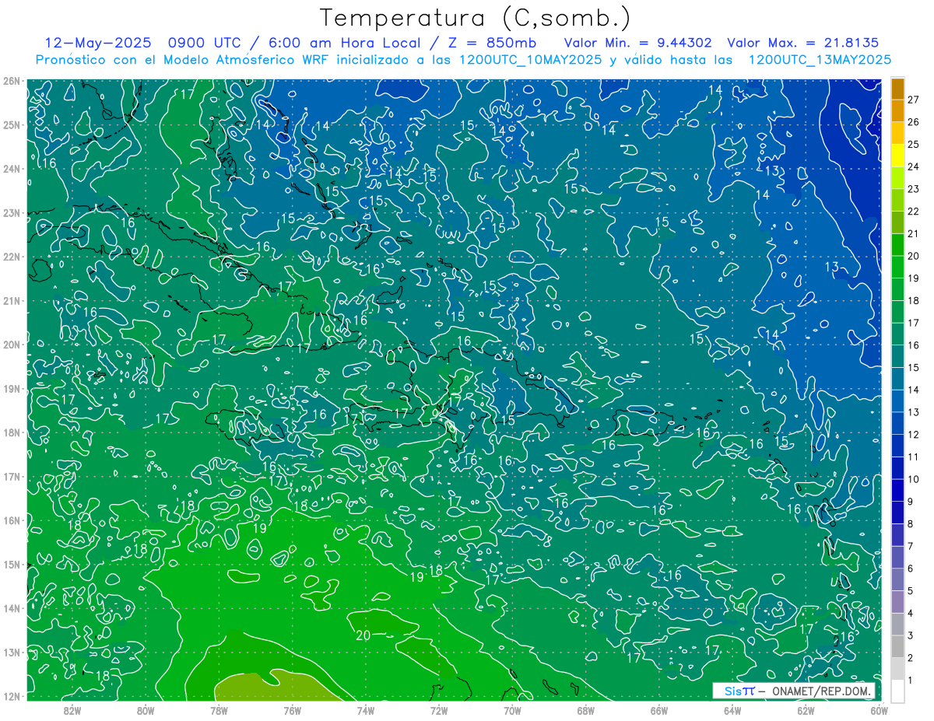Click the title "Temperatura (C,somb.)"
Screen dimensions: 934x721
(475, 18)
